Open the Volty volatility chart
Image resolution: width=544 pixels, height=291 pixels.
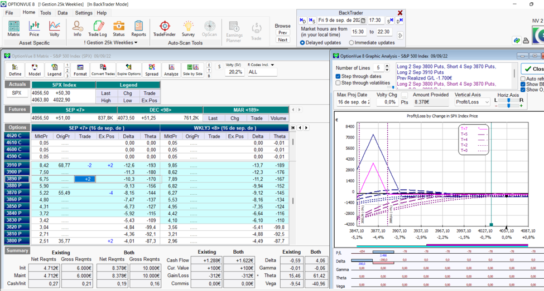(x=55, y=28)
